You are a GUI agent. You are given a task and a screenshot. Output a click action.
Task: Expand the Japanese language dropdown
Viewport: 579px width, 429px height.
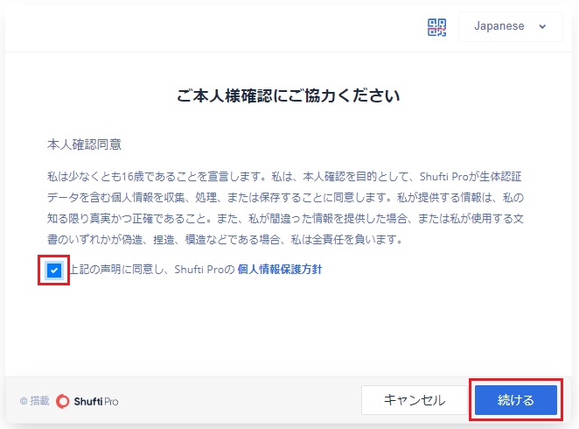click(x=510, y=26)
